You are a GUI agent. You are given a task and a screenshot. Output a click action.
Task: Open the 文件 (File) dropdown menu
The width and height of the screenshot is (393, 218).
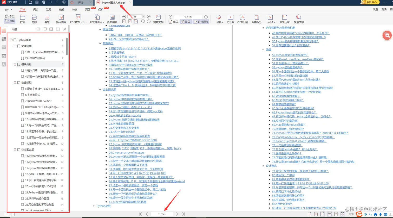pos(8,9)
